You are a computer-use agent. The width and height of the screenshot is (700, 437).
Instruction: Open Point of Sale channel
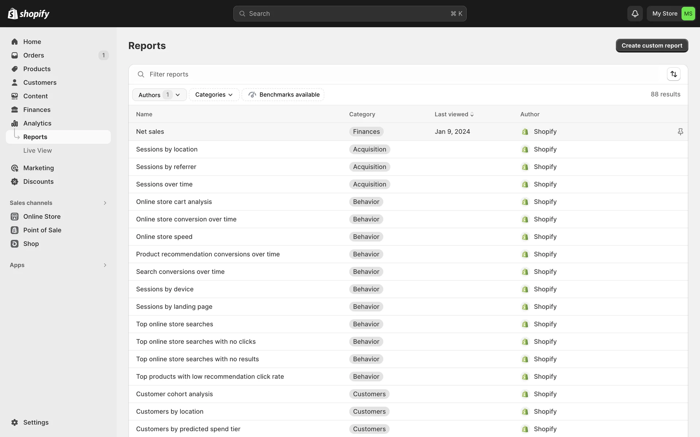point(42,230)
